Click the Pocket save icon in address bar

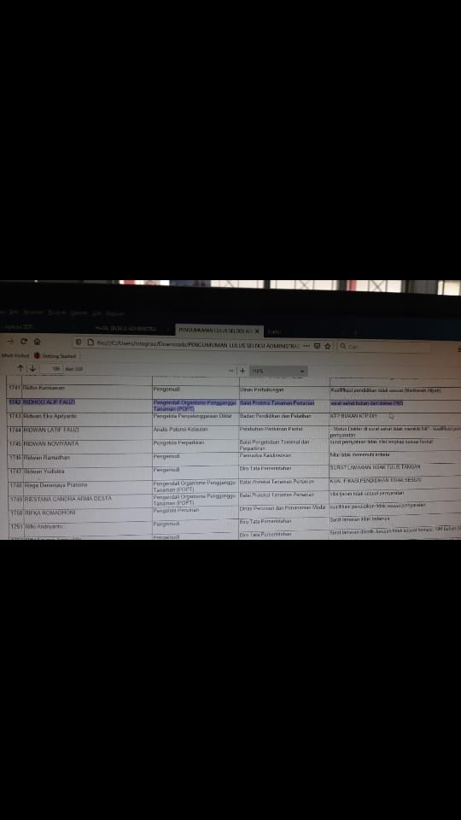point(318,346)
